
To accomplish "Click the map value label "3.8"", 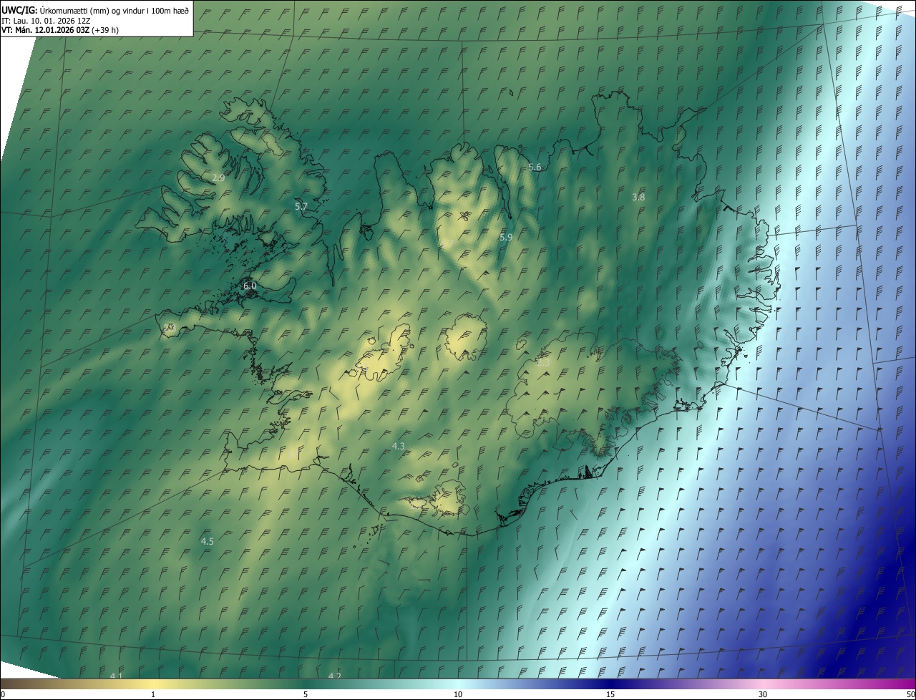I will tap(639, 197).
